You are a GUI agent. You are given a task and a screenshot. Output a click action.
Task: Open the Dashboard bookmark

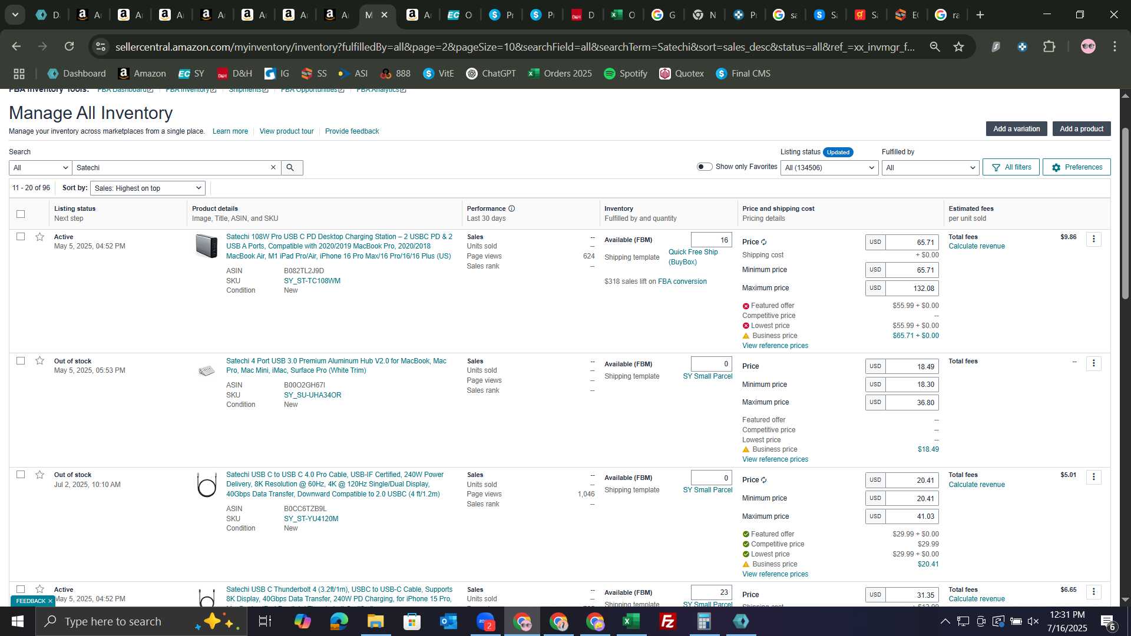pyautogui.click(x=77, y=74)
